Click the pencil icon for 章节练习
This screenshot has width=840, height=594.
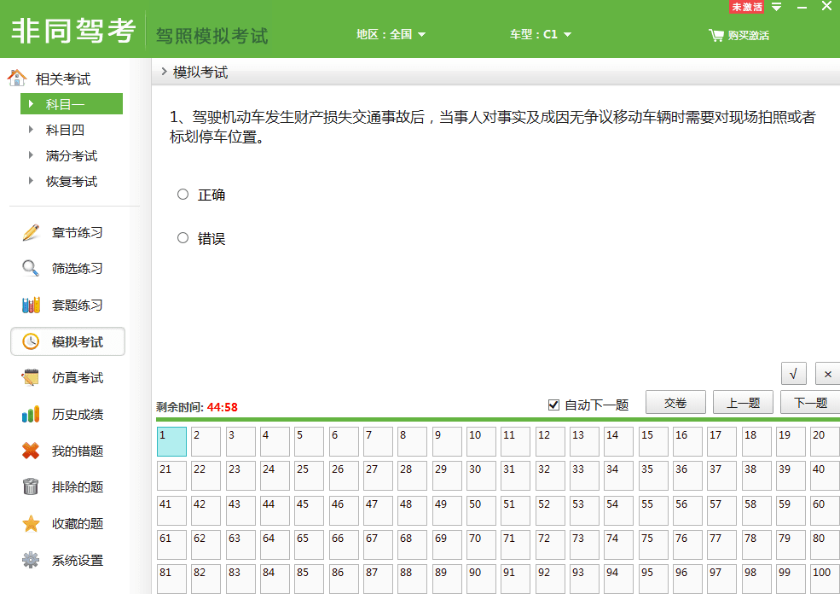pos(31,233)
